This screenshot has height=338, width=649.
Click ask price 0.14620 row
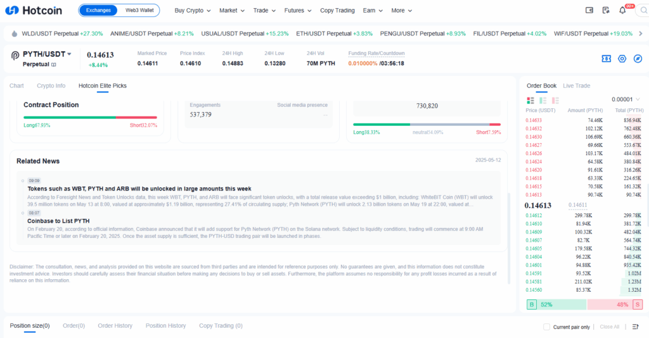click(584, 170)
